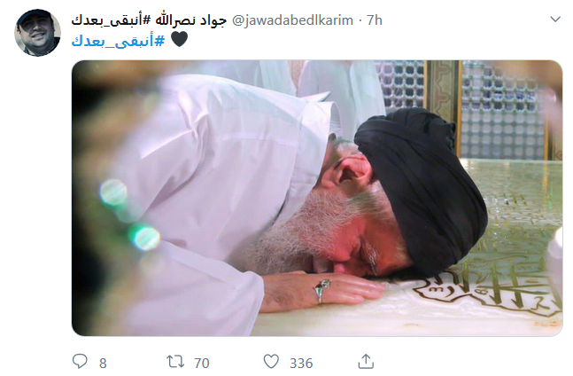Click the like count 336
Screen dimensions: 573x376
[x=301, y=363]
